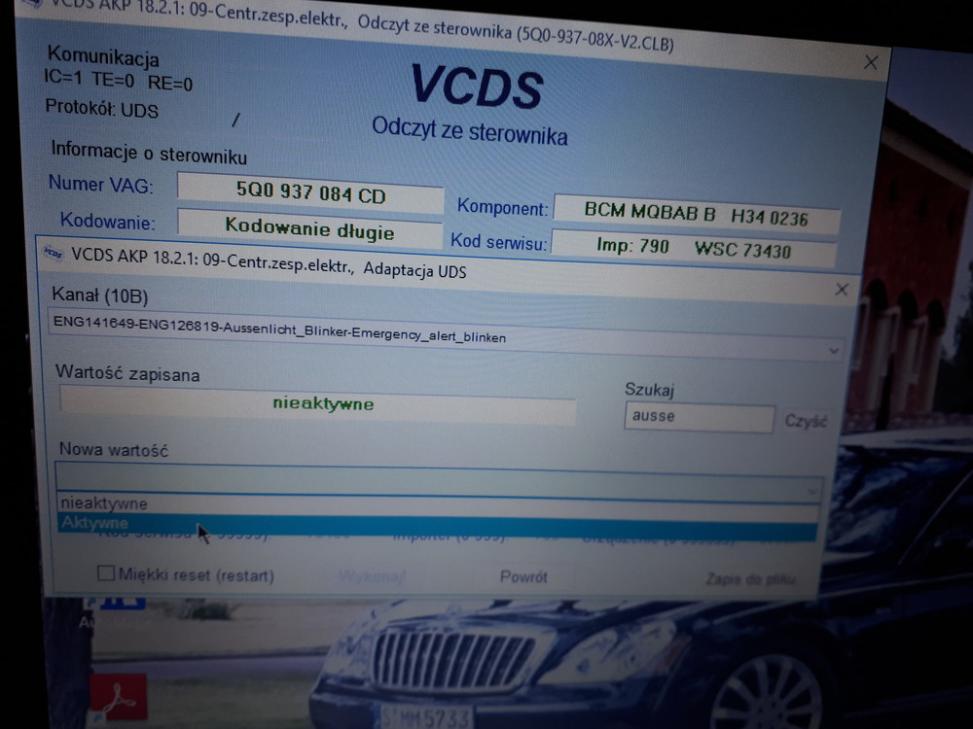Click the Komponent BCM MQBAB field
This screenshot has height=729, width=973.
[695, 216]
